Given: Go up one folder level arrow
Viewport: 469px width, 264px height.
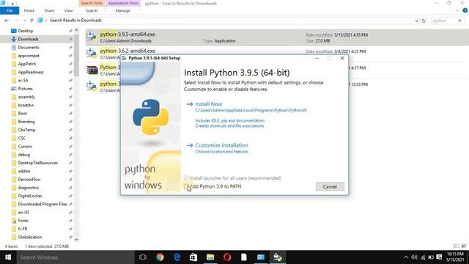Looking at the screenshot, I should pyautogui.click(x=32, y=21).
